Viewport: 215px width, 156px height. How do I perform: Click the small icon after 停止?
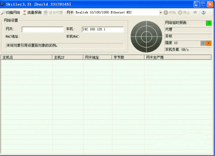[195, 12]
